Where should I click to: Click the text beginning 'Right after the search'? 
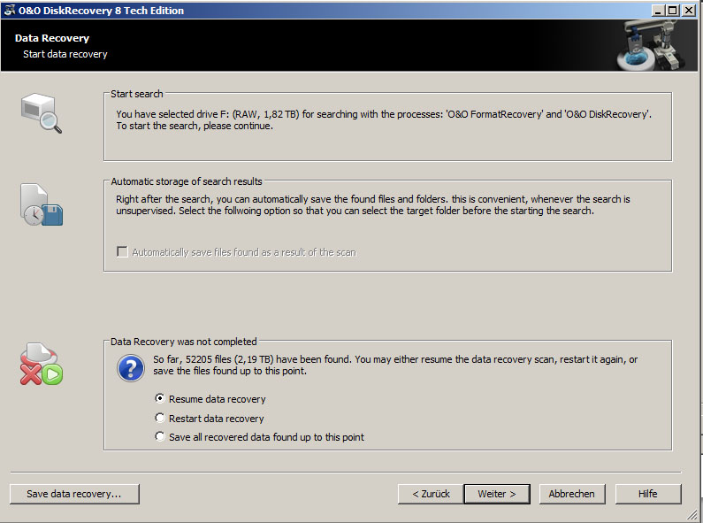pos(372,204)
